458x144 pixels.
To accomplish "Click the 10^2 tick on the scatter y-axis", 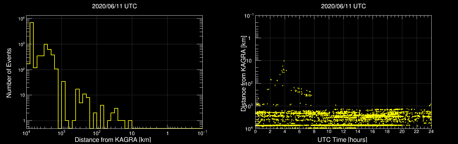I will (250, 83).
